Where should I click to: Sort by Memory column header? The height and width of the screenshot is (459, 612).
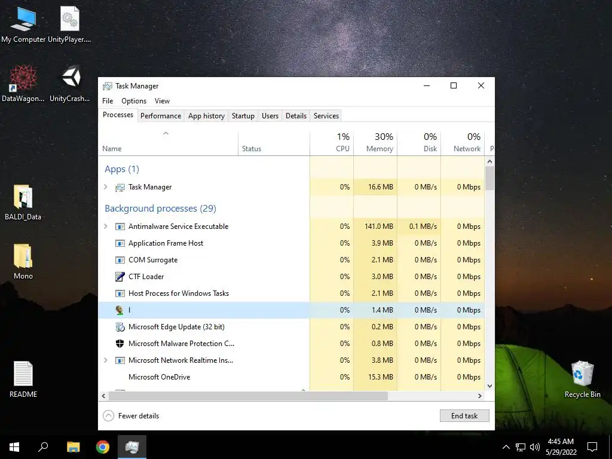(375, 142)
